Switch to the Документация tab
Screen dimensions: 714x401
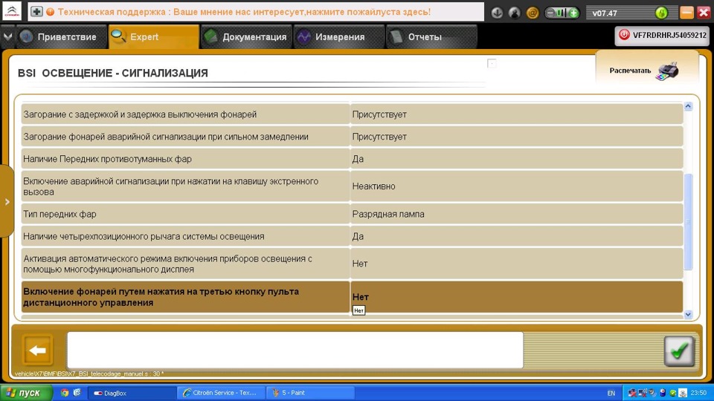(246, 37)
